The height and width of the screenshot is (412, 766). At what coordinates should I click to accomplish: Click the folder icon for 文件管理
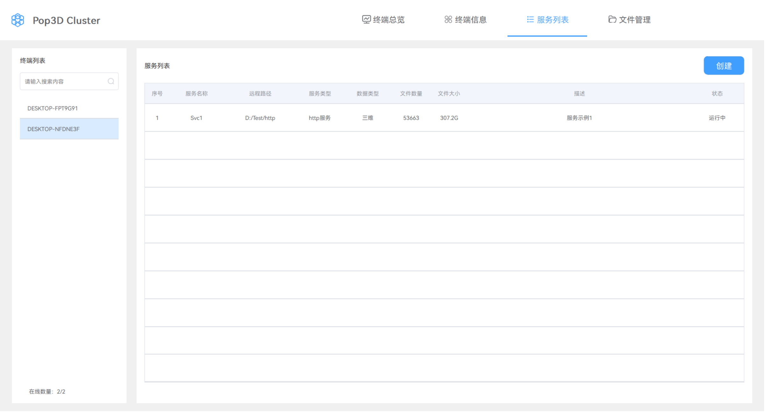[612, 19]
